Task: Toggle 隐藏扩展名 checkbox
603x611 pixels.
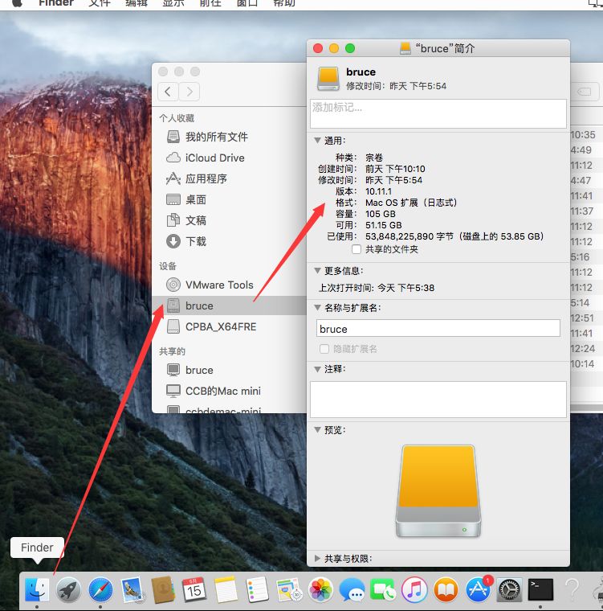Action: coord(324,349)
